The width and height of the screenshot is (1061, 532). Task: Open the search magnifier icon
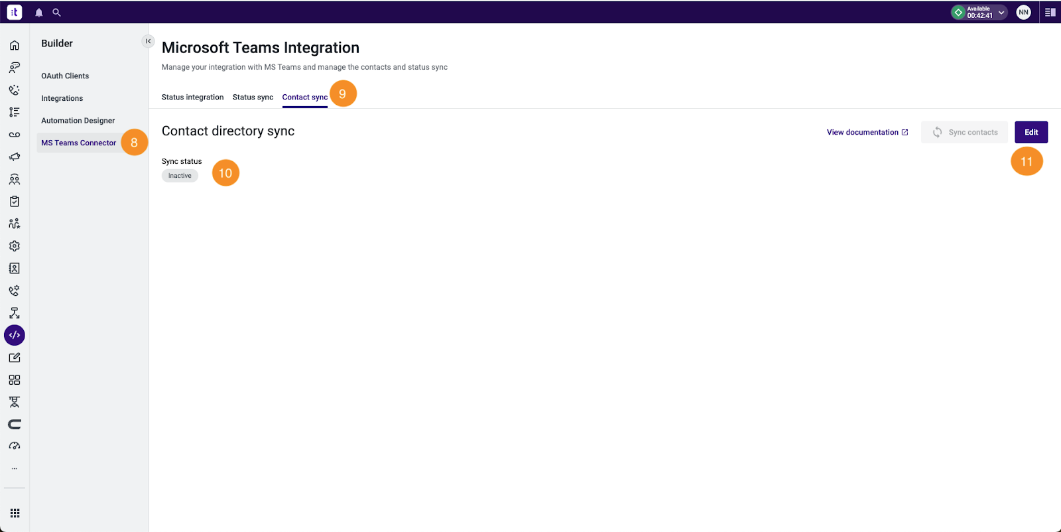57,13
